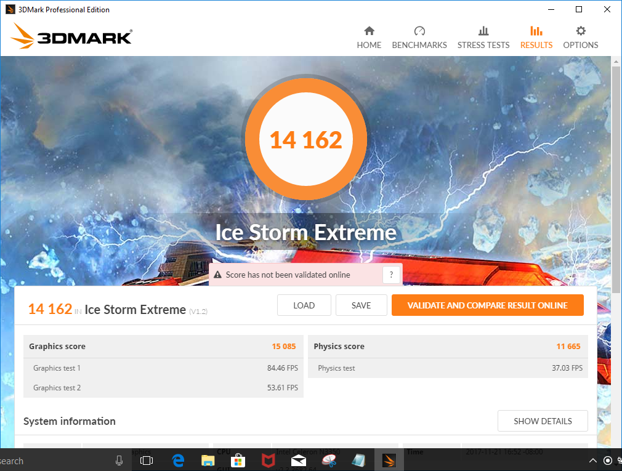Switch to the BENCHMARKS tab
Viewport: 622px width, 471px height.
click(x=419, y=38)
